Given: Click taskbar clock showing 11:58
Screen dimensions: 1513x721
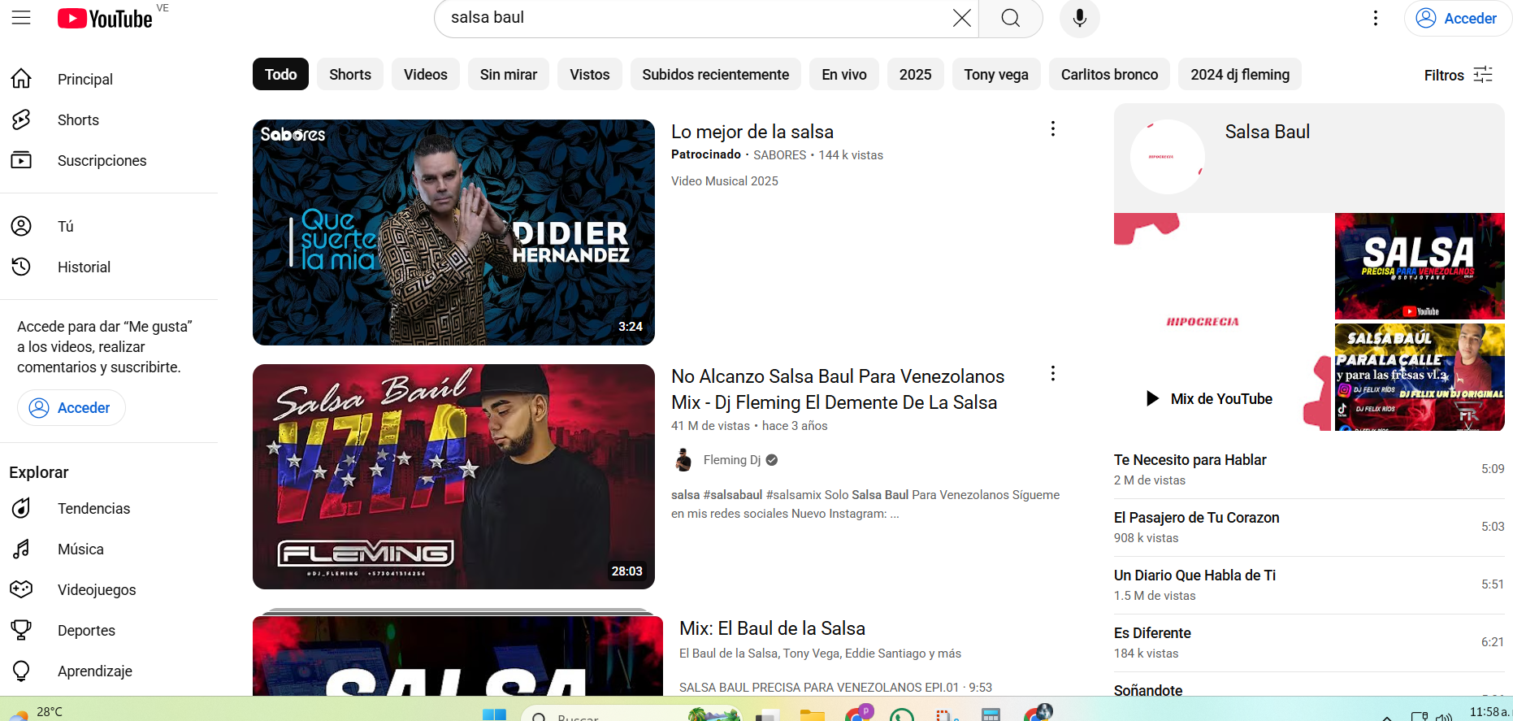Looking at the screenshot, I should (x=1489, y=711).
